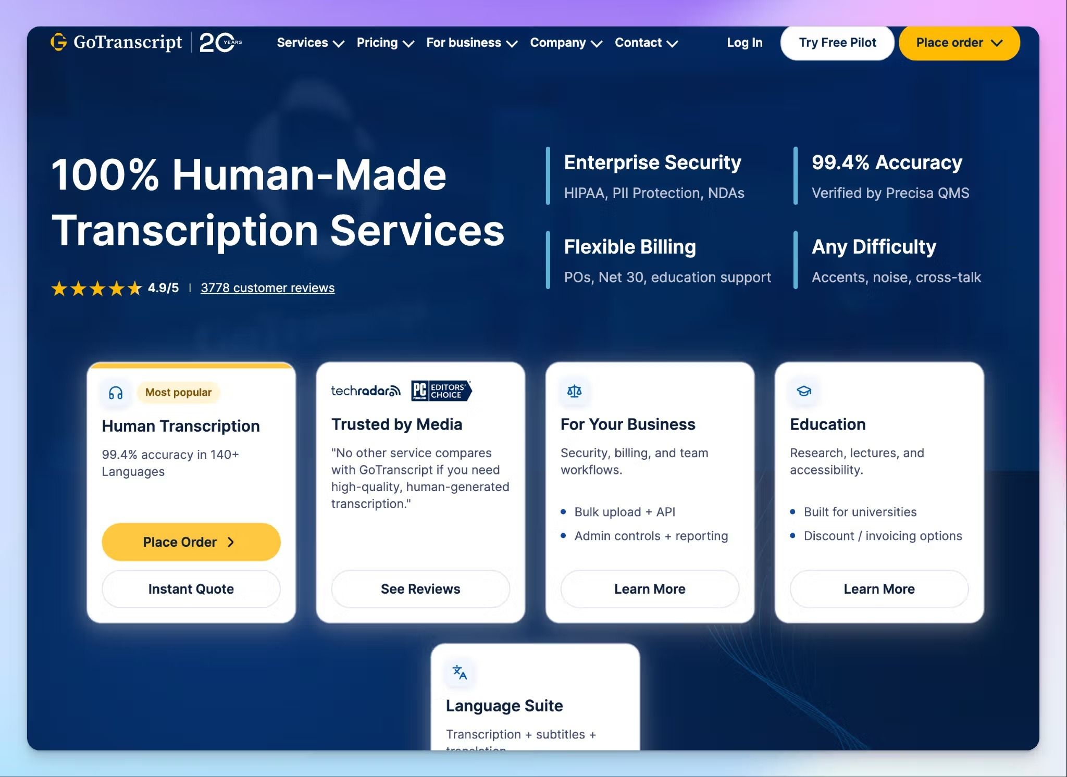Click Learn More on For Your Business card
Screen dimensions: 1067x777
point(650,589)
